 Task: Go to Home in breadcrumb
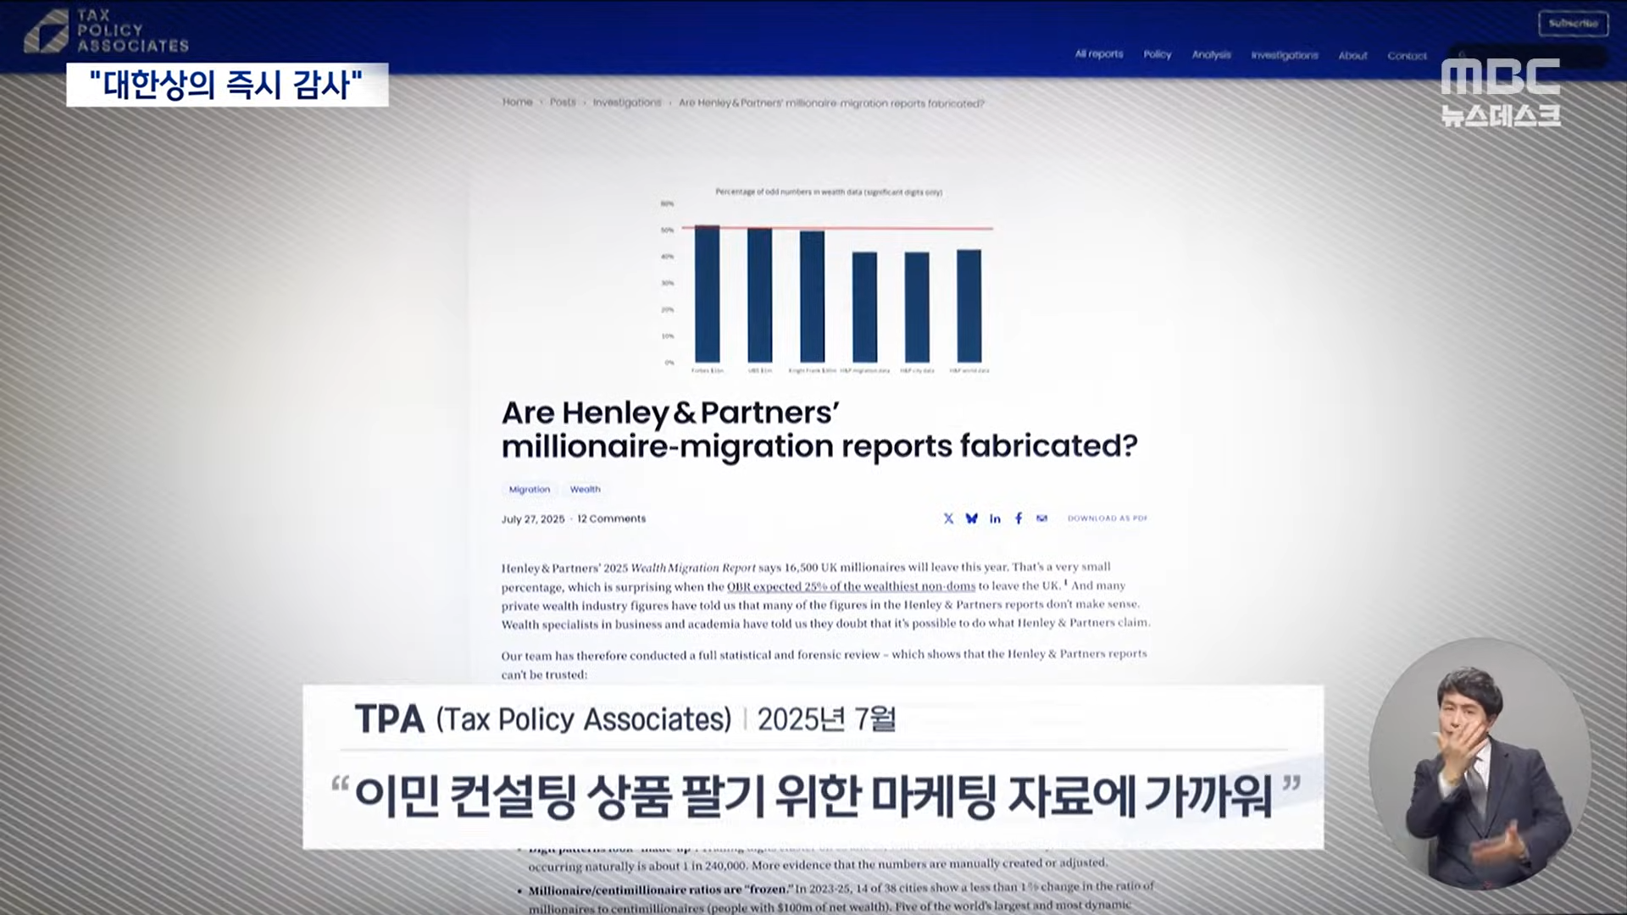click(x=517, y=103)
